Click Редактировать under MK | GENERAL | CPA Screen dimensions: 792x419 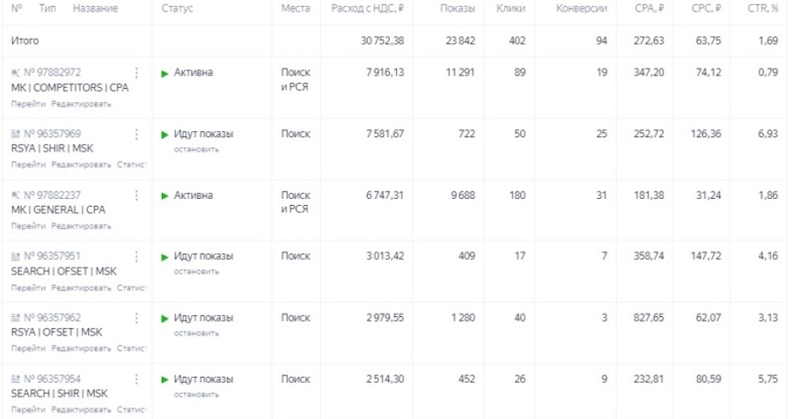[x=81, y=226]
